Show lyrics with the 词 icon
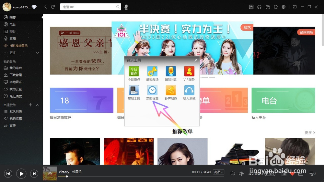This screenshot has height=182, width=324. (x=284, y=174)
